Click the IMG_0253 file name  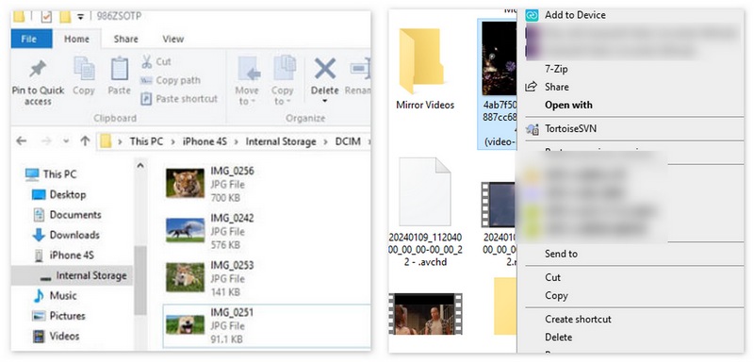[232, 265]
